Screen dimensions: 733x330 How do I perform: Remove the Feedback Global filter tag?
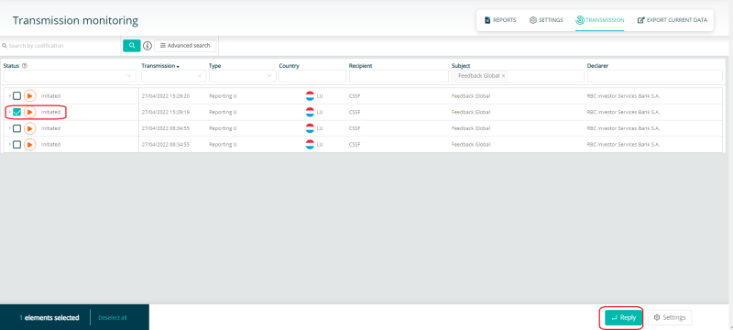pyautogui.click(x=503, y=76)
